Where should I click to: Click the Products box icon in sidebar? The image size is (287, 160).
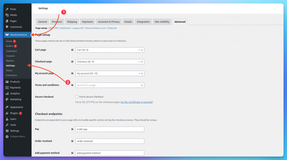point(7,82)
